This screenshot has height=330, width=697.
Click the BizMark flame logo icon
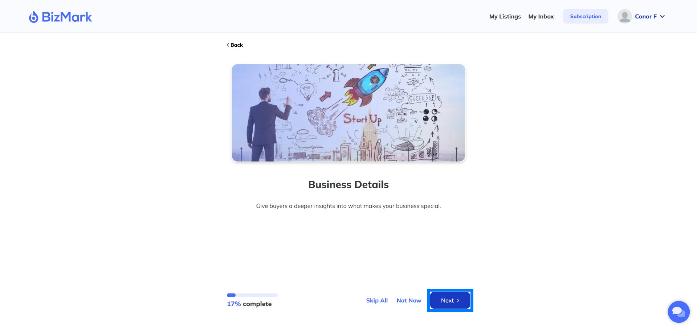[33, 17]
